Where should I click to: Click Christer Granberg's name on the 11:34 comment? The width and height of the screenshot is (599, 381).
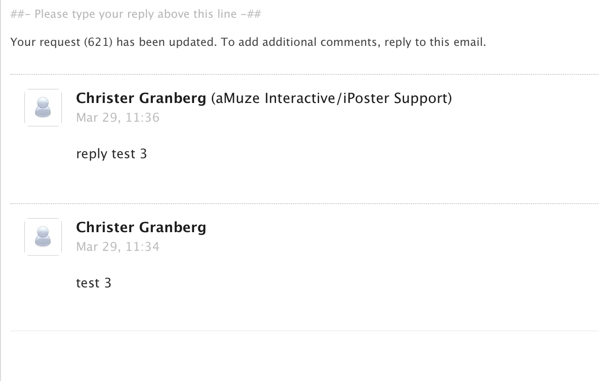point(141,227)
